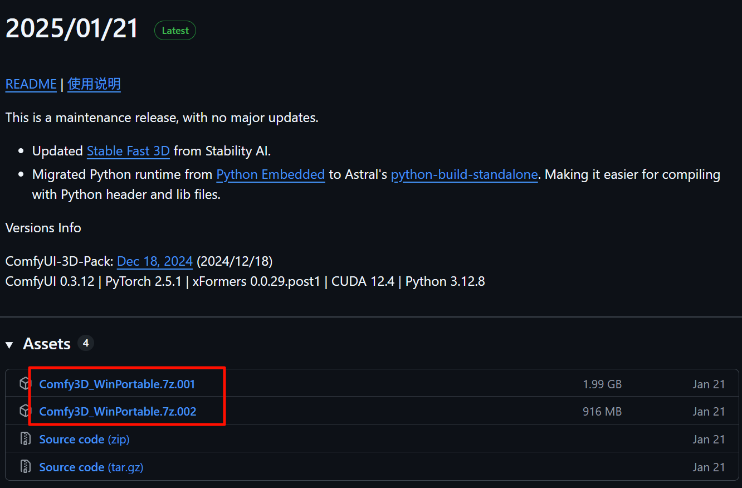The width and height of the screenshot is (742, 488).
Task: Download Source code (zip)
Action: (x=84, y=440)
